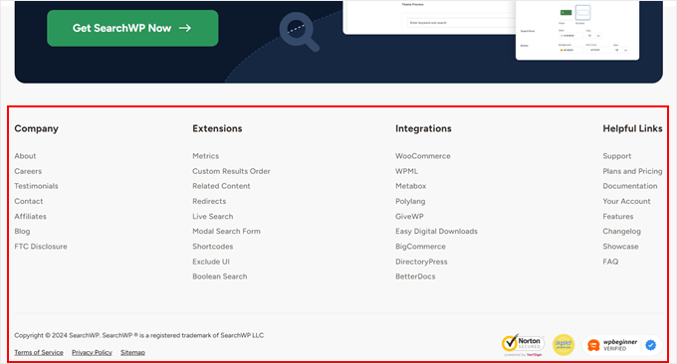Open the Documentation link
The height and width of the screenshot is (364, 677).
630,186
